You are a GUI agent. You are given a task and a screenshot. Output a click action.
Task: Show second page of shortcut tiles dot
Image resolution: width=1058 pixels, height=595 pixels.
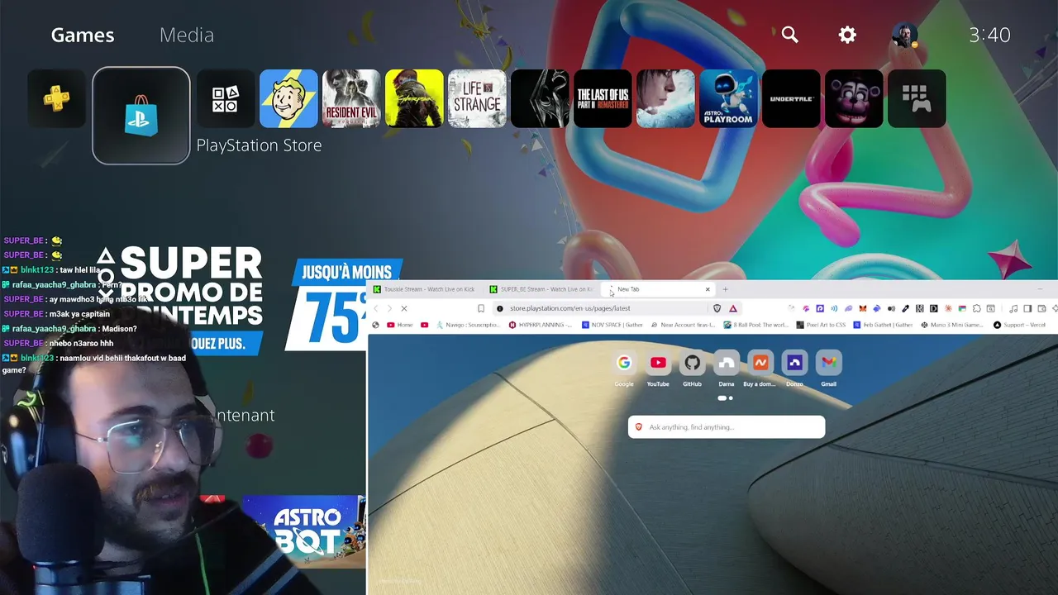(731, 398)
